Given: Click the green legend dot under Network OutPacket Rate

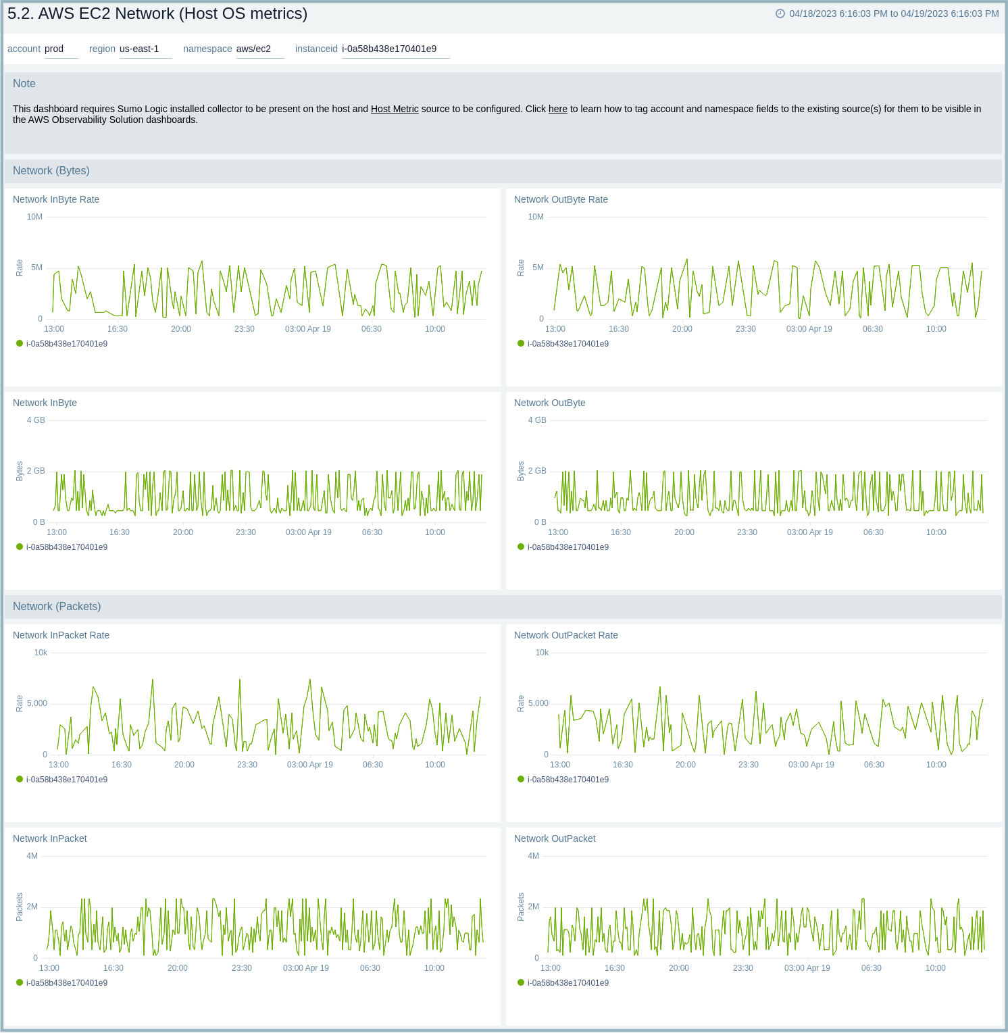Looking at the screenshot, I should 520,778.
